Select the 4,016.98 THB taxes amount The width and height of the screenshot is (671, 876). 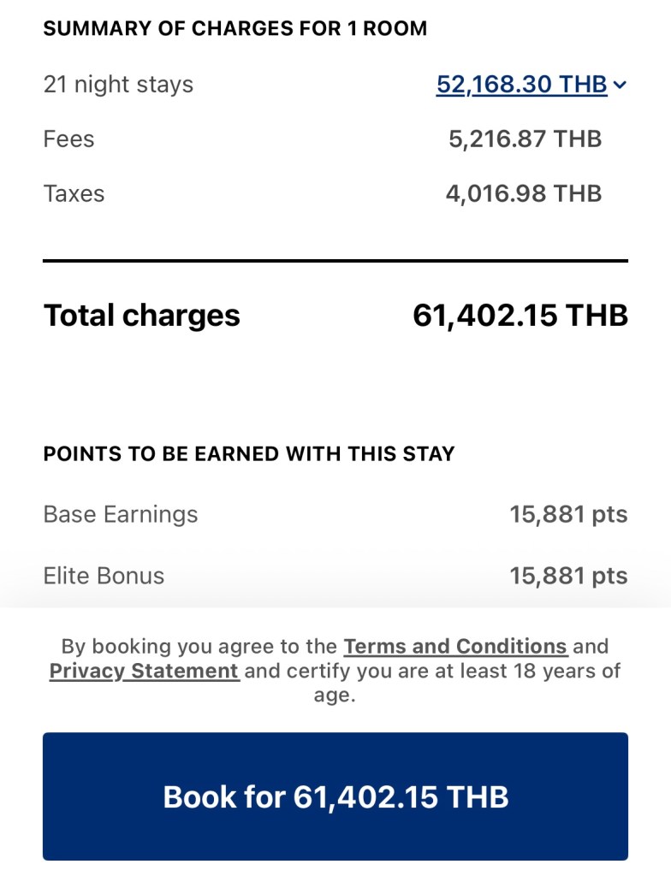[523, 193]
